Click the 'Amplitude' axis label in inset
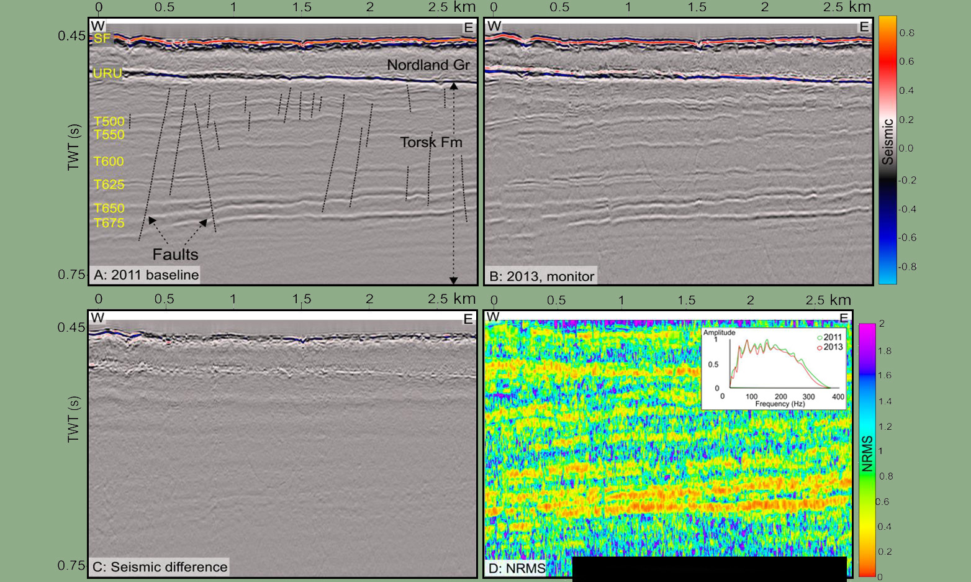The image size is (971, 582). (719, 333)
